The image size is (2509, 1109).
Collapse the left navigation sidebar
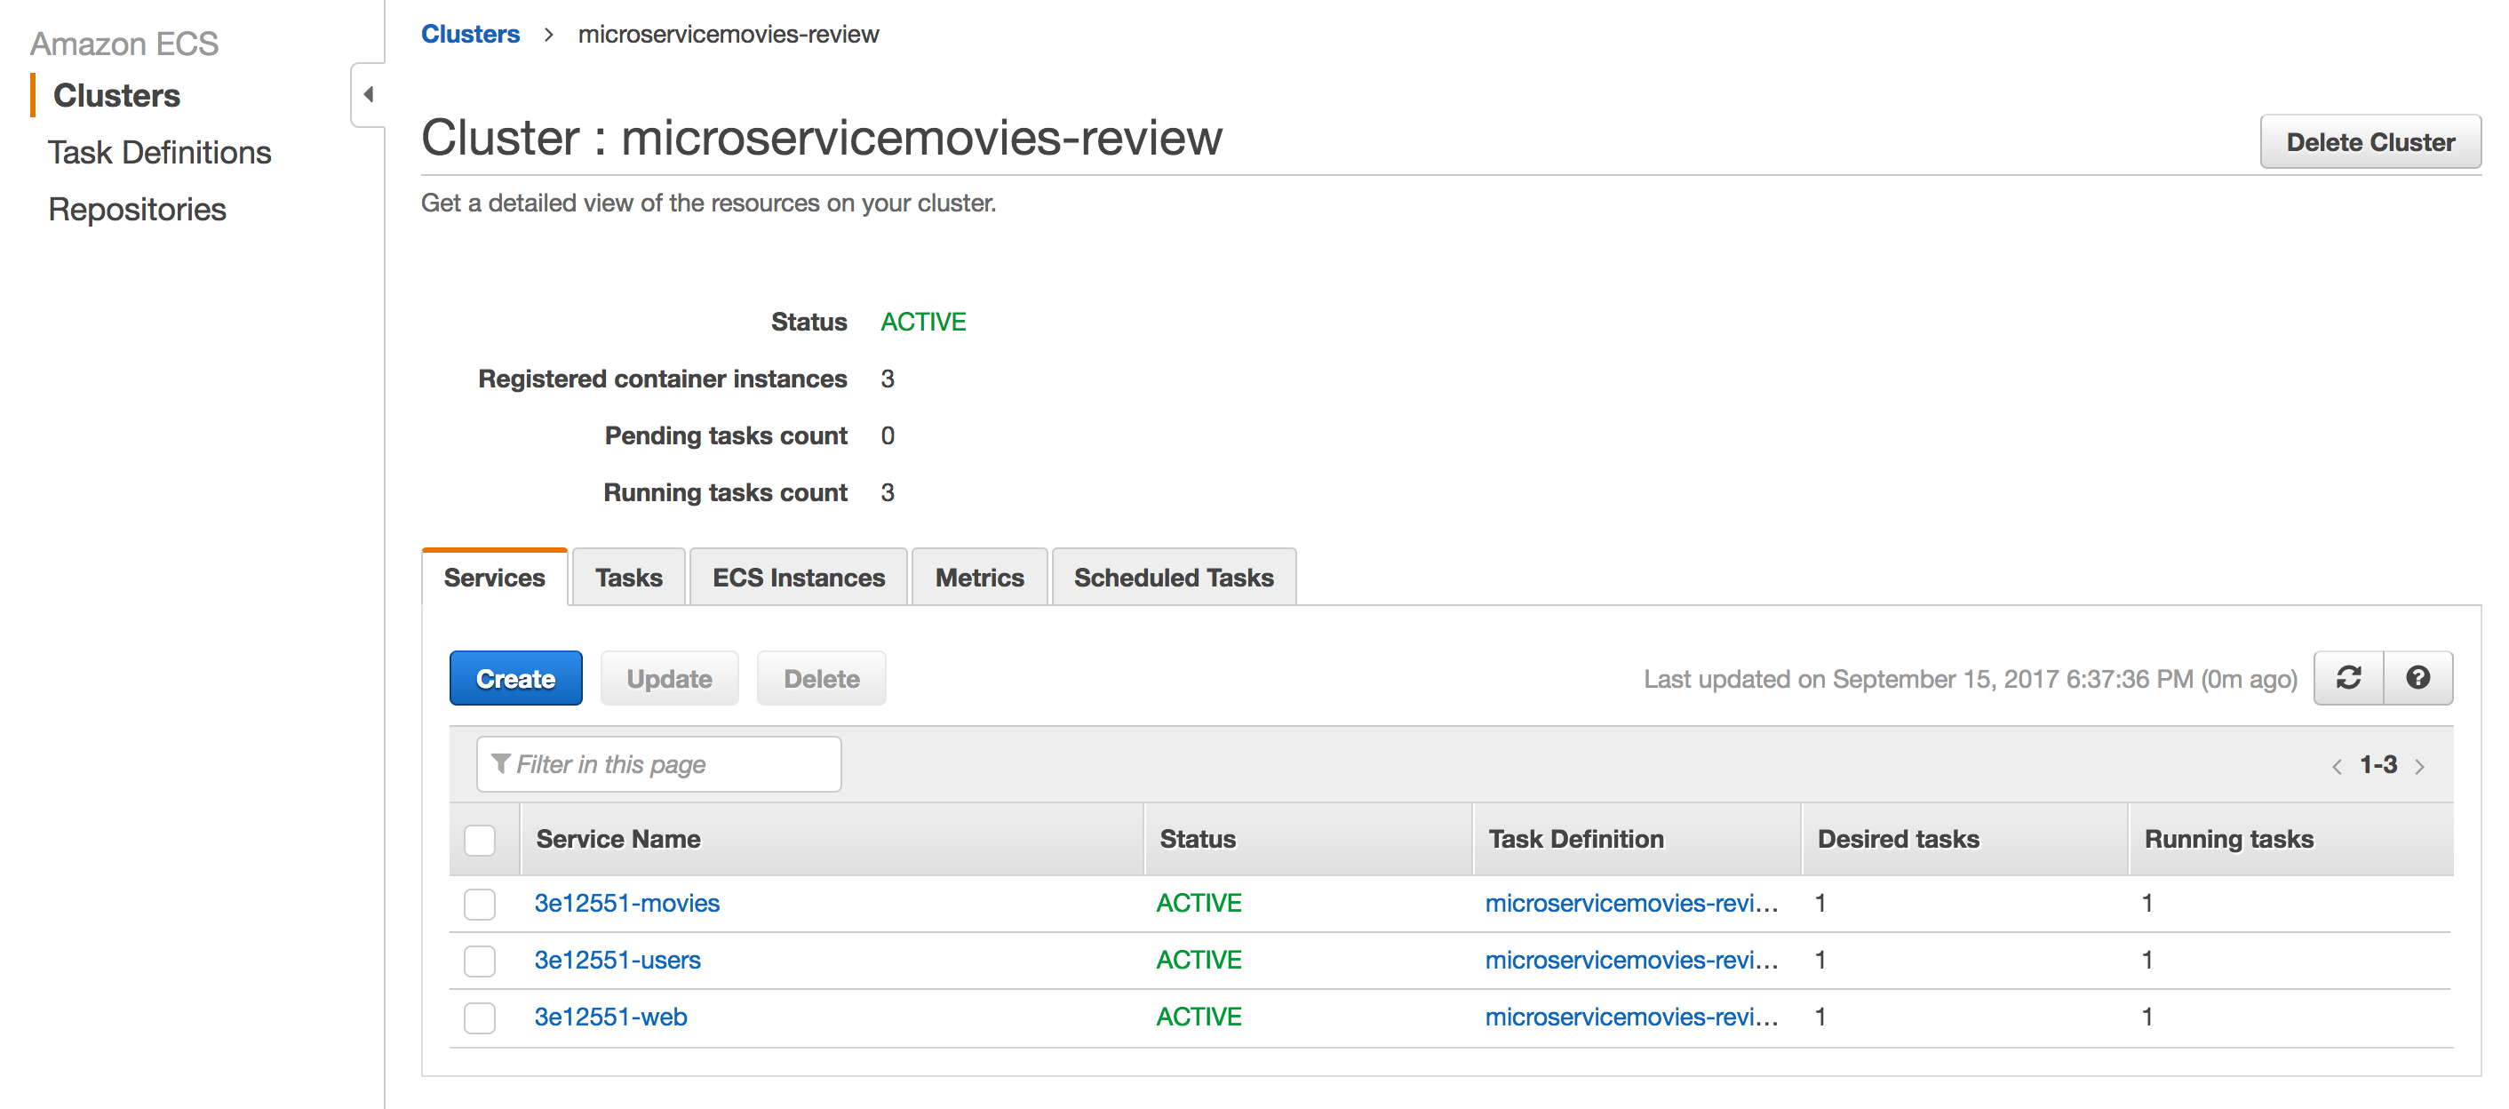368,94
